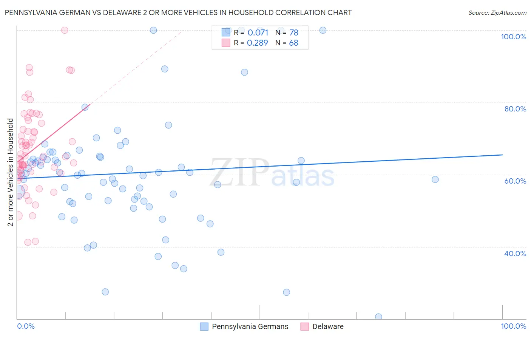Select the Pennsylvania Germans legend label

(250, 326)
